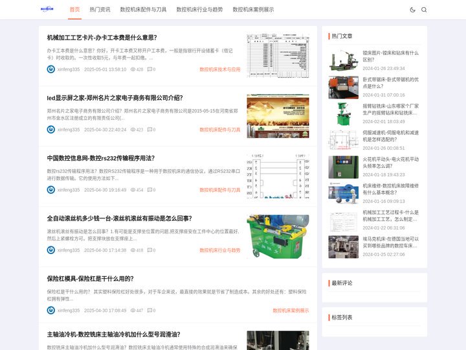The width and height of the screenshot is (466, 350).
Task: Open hot article 火花机平动头-电火花机平动头频率怎么调?
Action: 390,163
